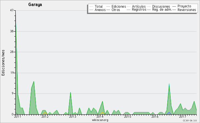Click the 9 y-axis value
The image size is (200, 123).
(13, 93)
